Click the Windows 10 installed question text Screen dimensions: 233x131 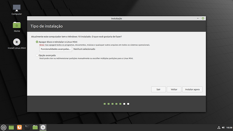76,37
